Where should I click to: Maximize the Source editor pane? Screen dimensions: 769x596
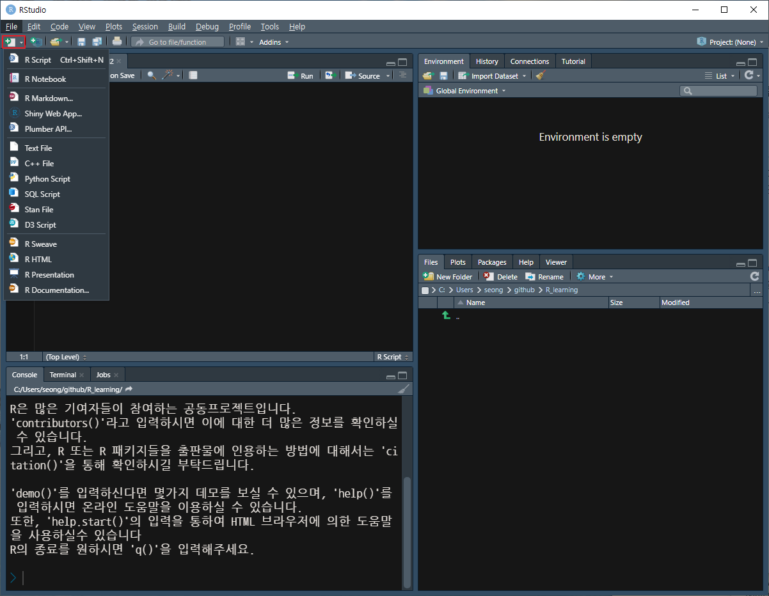(x=402, y=62)
